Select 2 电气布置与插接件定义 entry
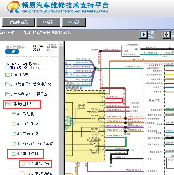Image resolution: width=174 pixels, height=175 pixels. [x=31, y=84]
